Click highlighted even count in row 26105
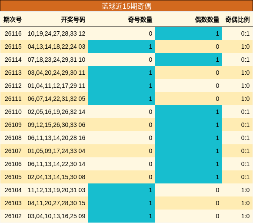Screen dimensions: 253x223 189,177
